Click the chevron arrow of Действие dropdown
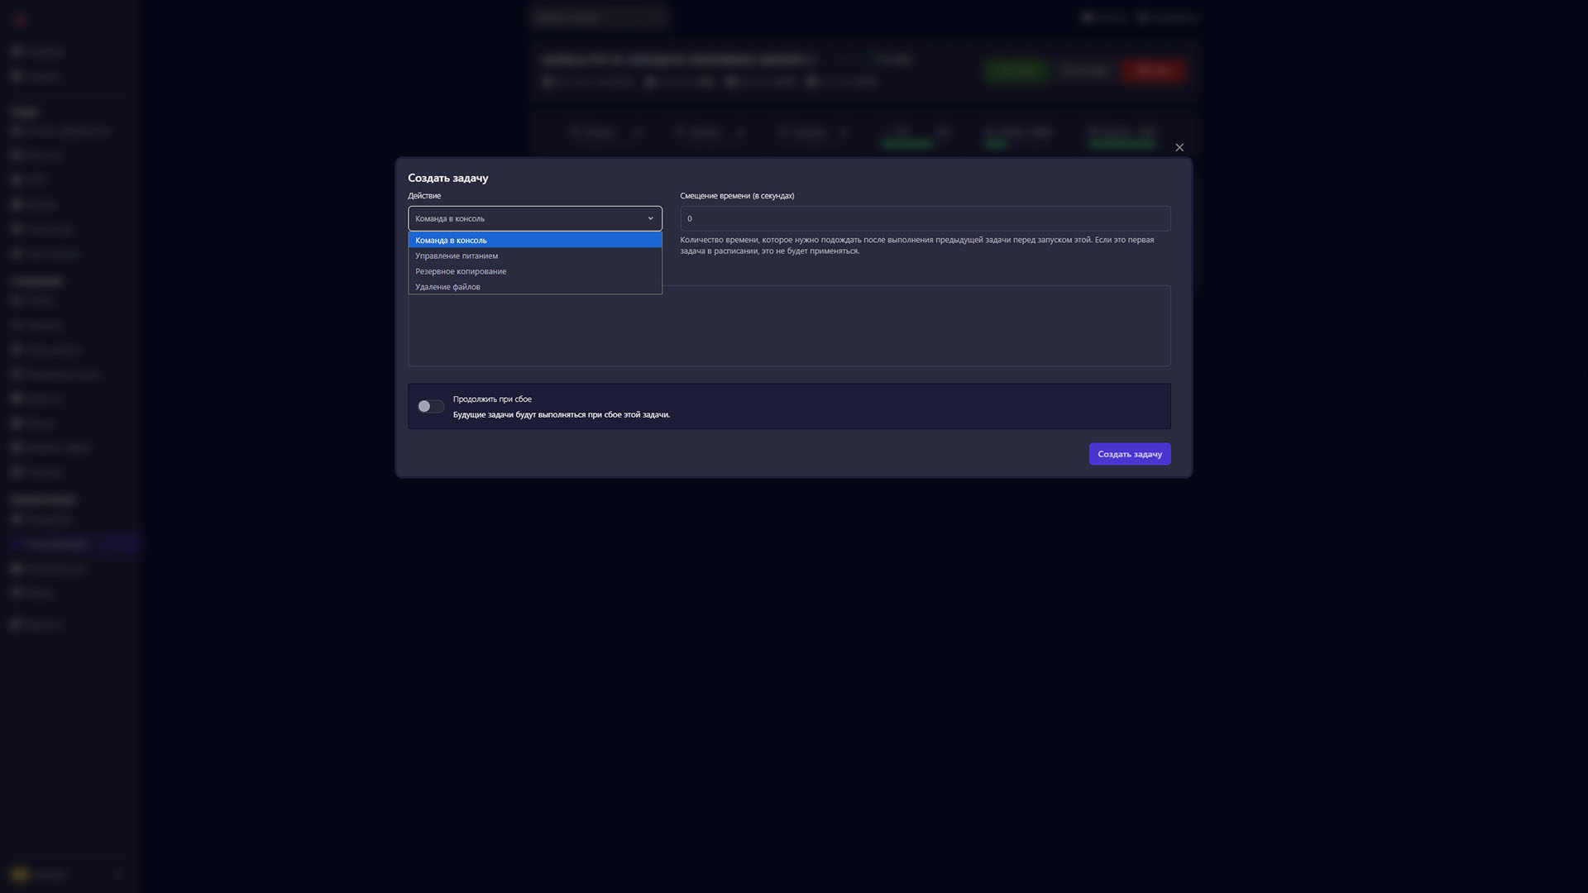 [x=650, y=218]
